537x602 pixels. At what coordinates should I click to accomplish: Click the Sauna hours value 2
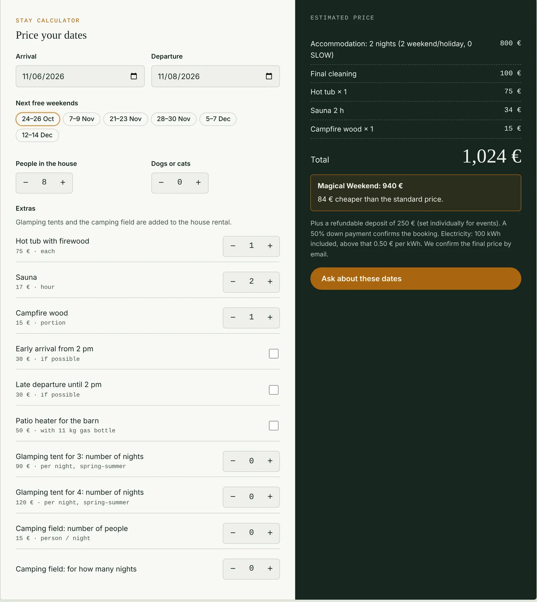point(251,282)
